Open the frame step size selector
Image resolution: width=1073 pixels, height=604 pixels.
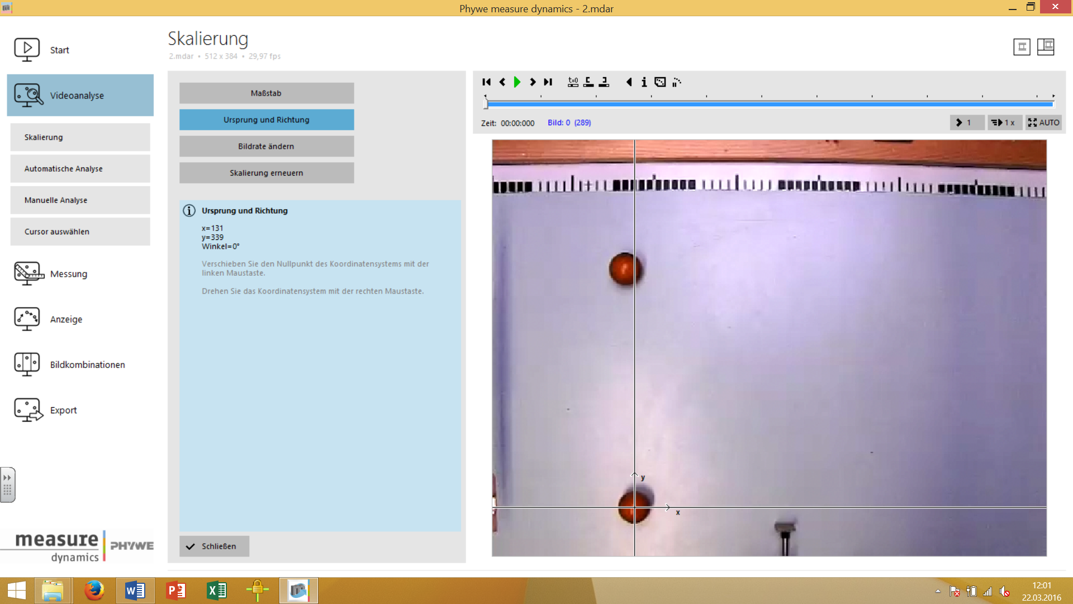[x=966, y=122]
